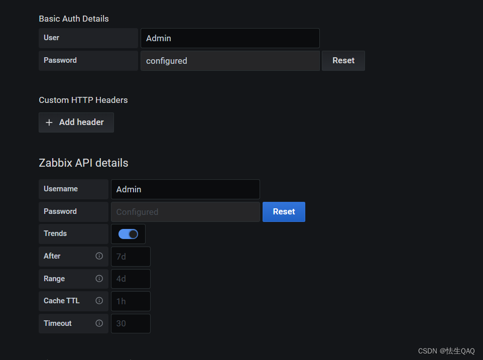Click the After field info icon
Image resolution: width=483 pixels, height=360 pixels.
pyautogui.click(x=99, y=256)
